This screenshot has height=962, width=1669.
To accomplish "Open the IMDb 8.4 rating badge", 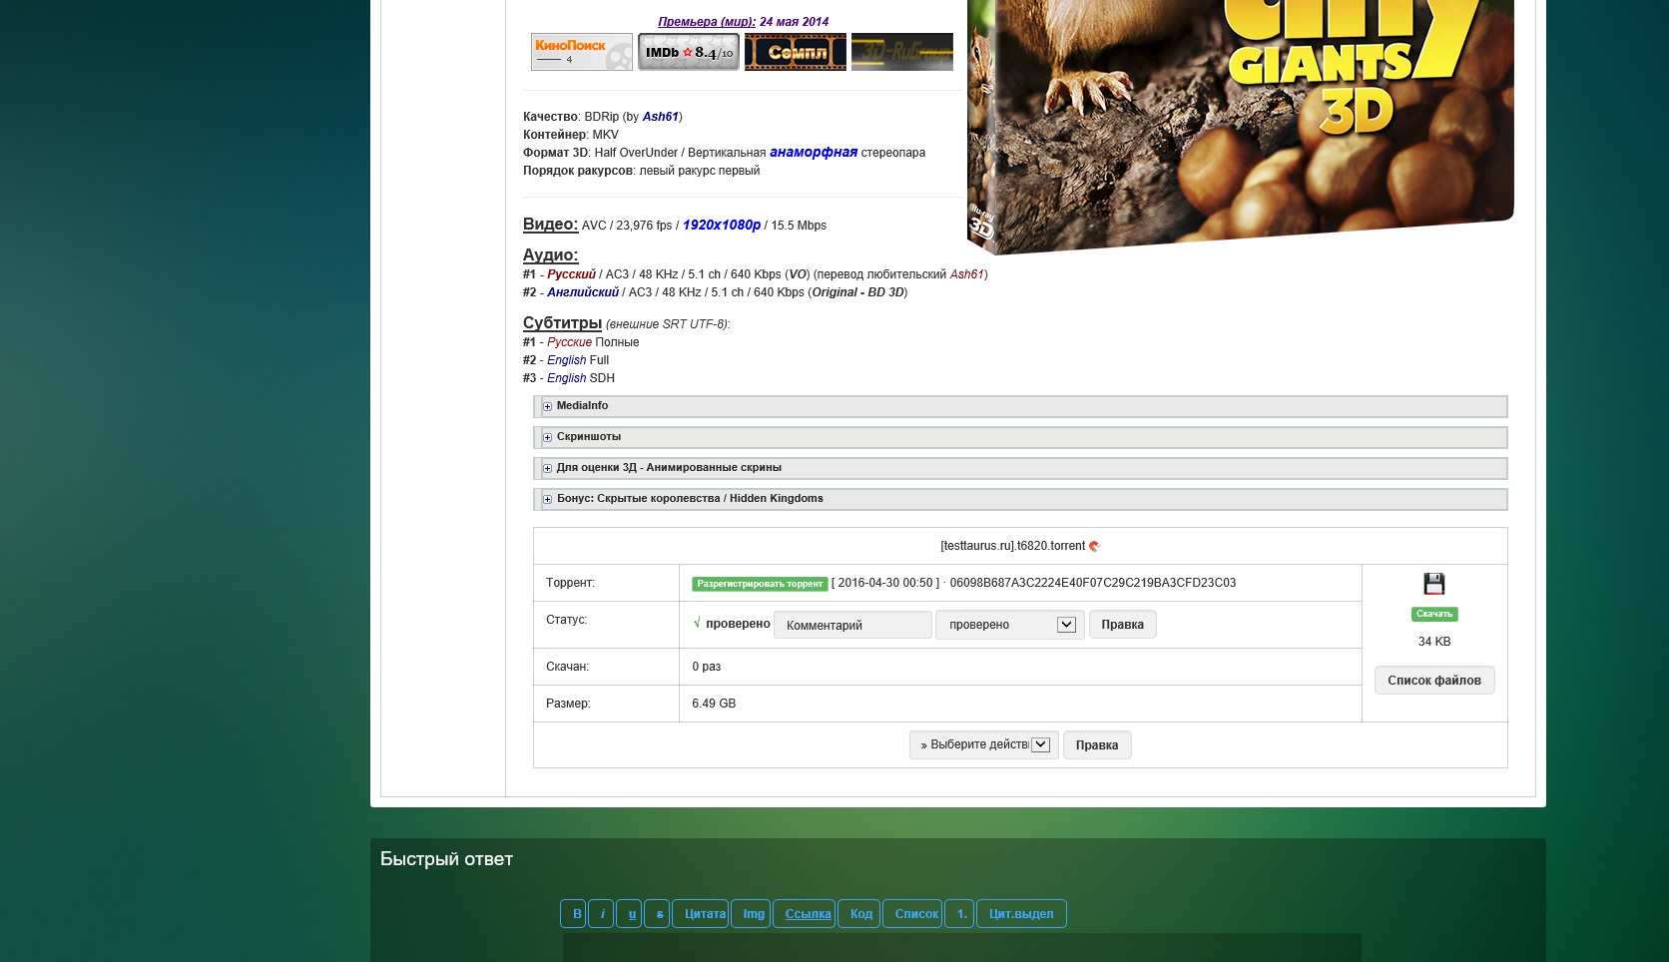I will [689, 52].
